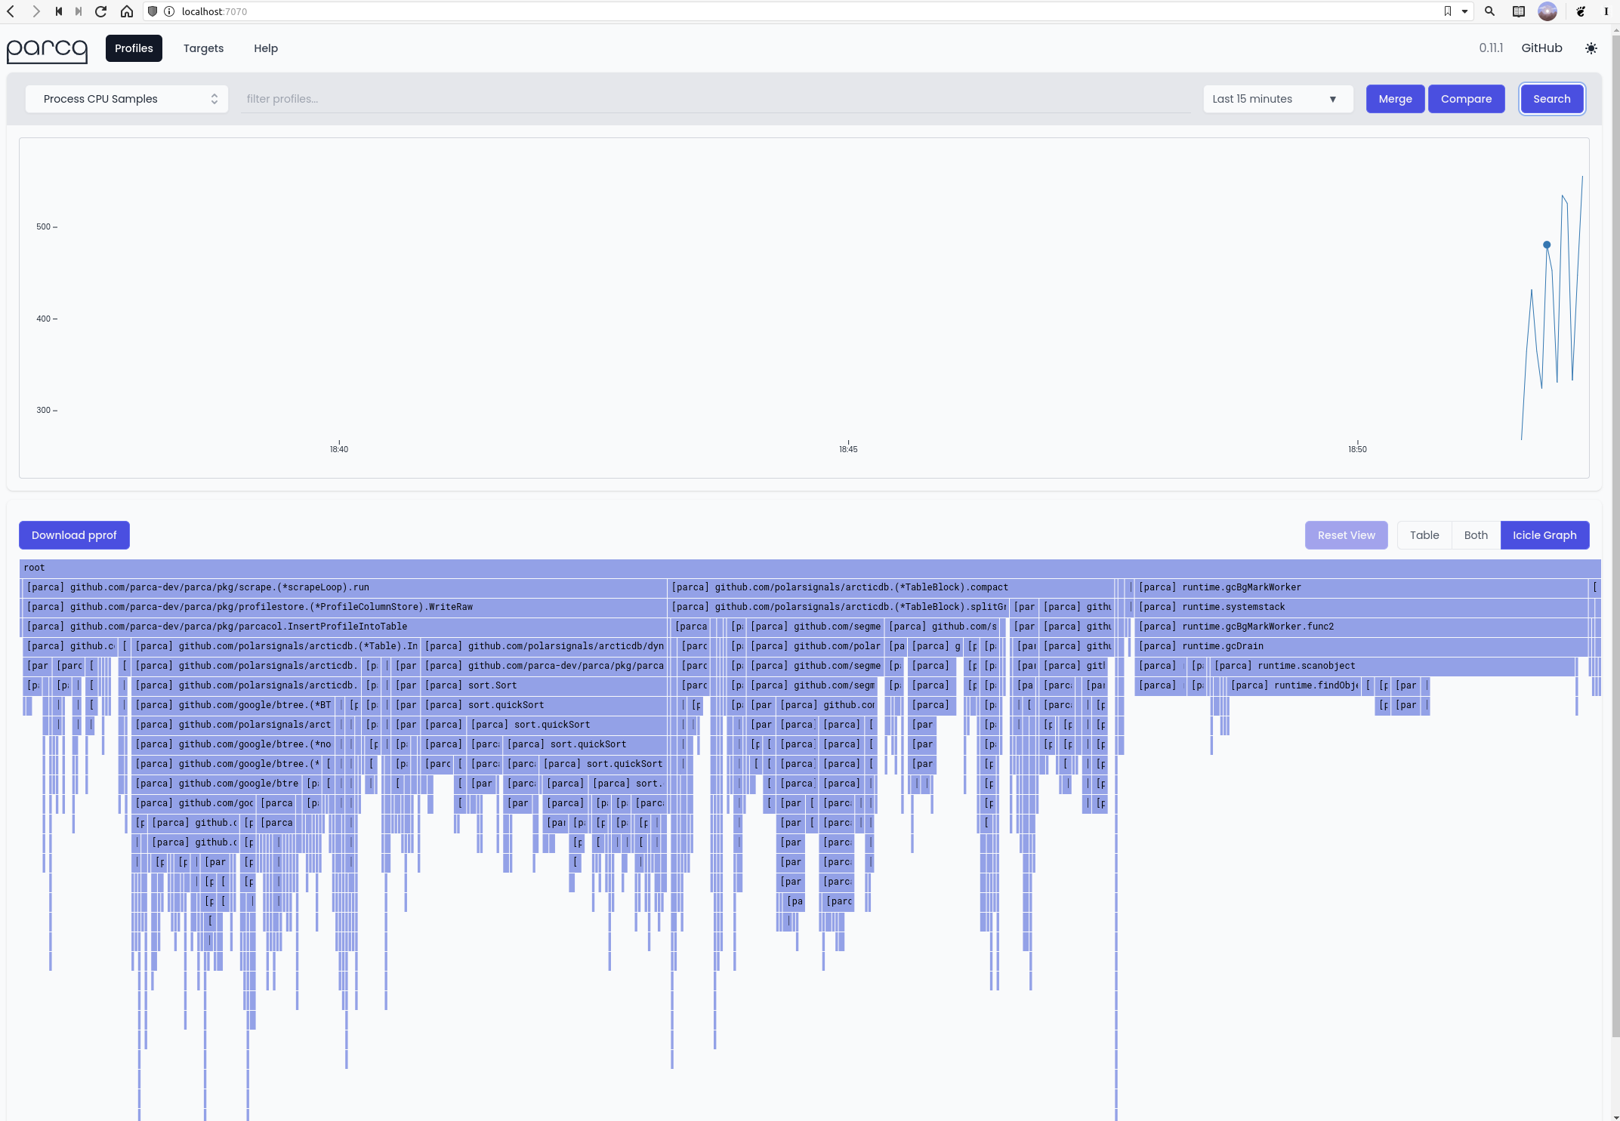Select (*ProfileColumnStore).WriteRaw node

coord(344,607)
